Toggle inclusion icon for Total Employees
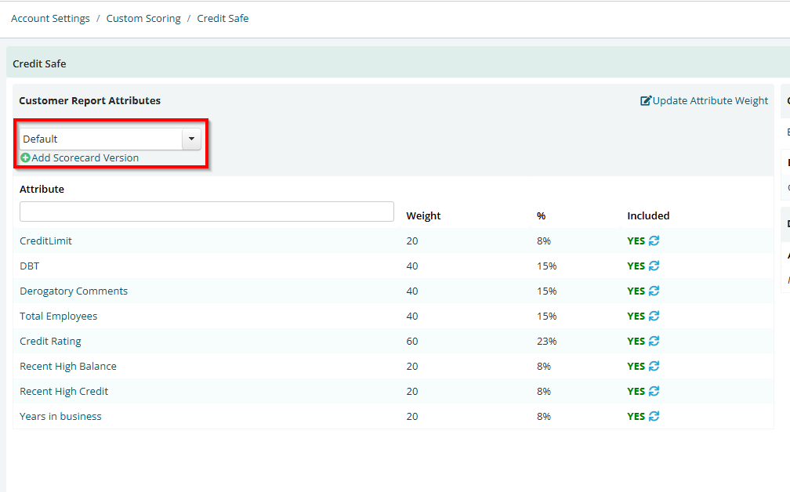 point(654,316)
